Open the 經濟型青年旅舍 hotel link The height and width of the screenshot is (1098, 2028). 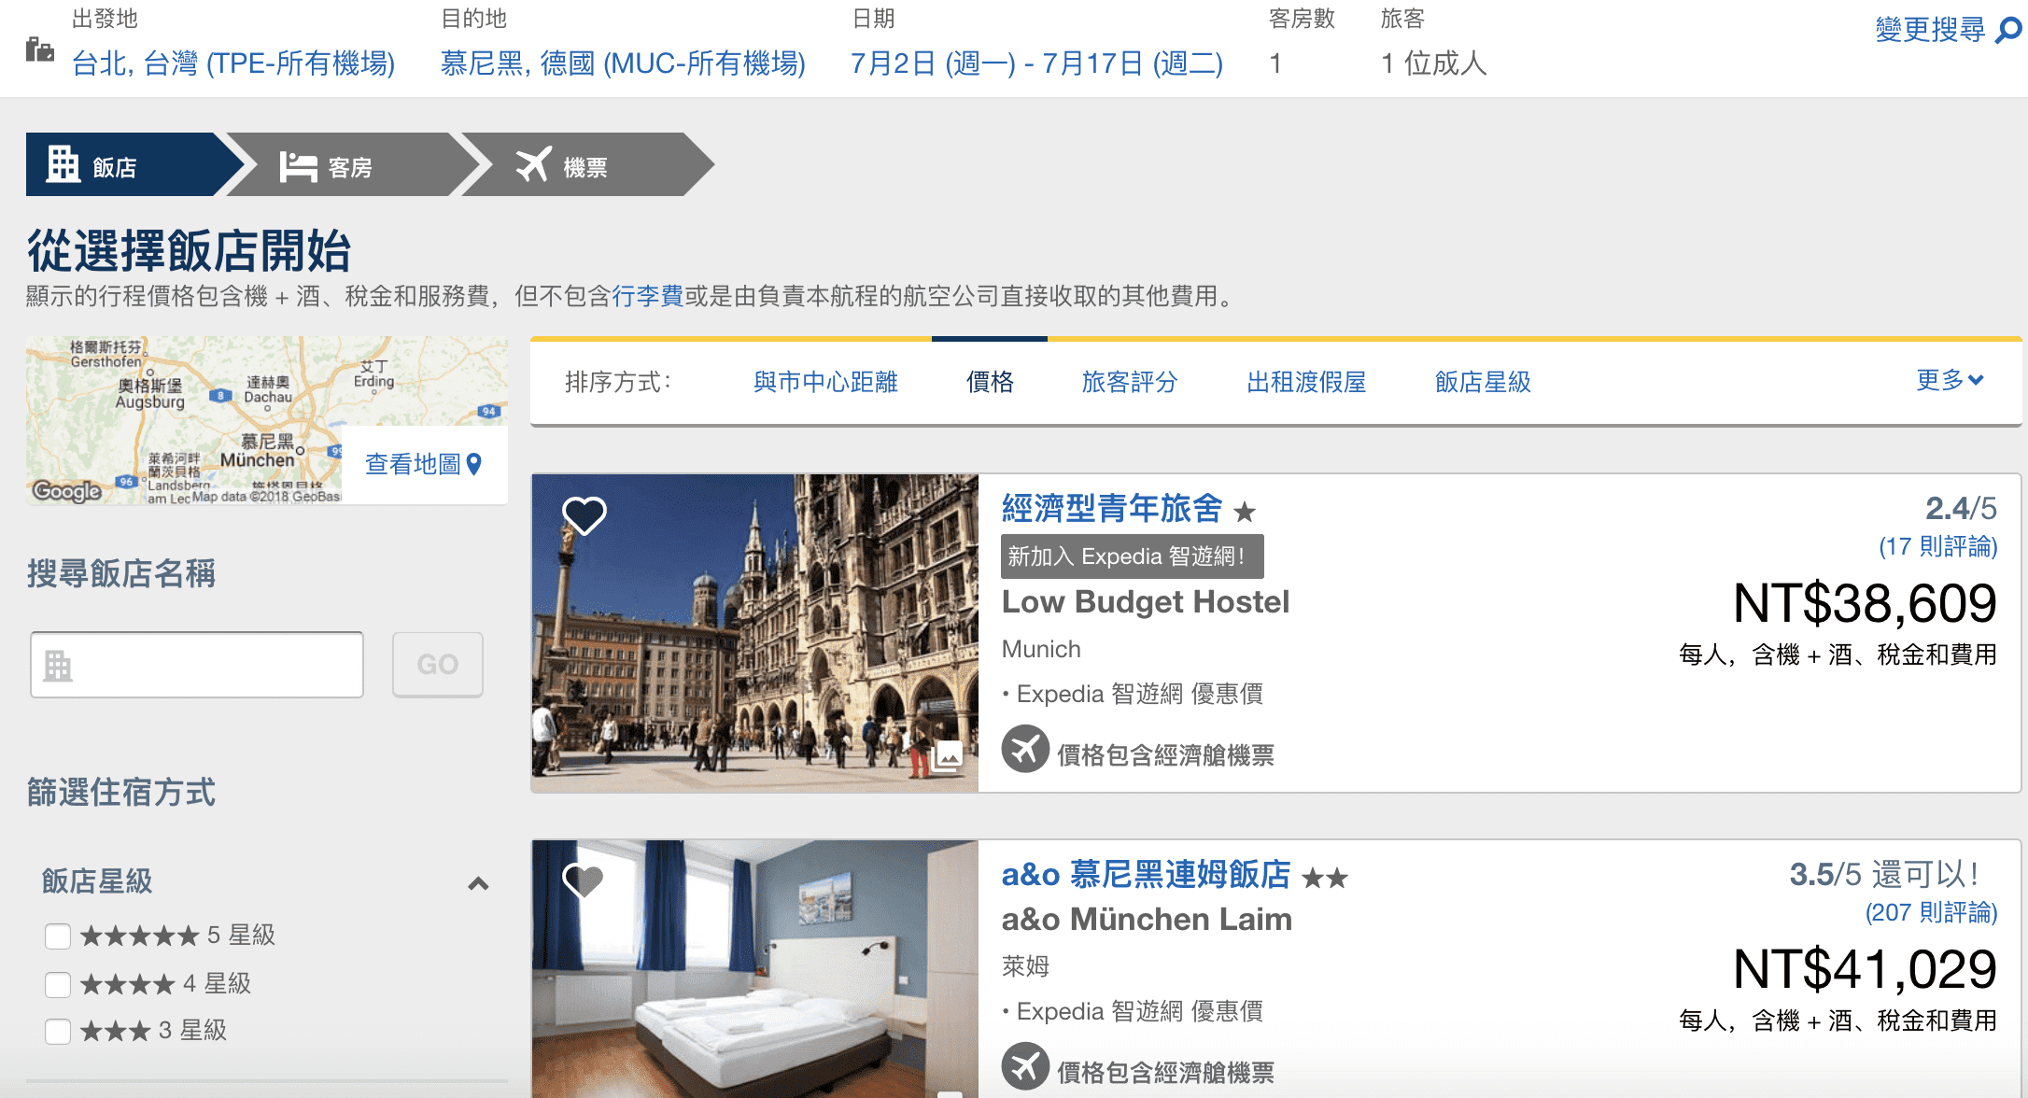tap(1111, 508)
